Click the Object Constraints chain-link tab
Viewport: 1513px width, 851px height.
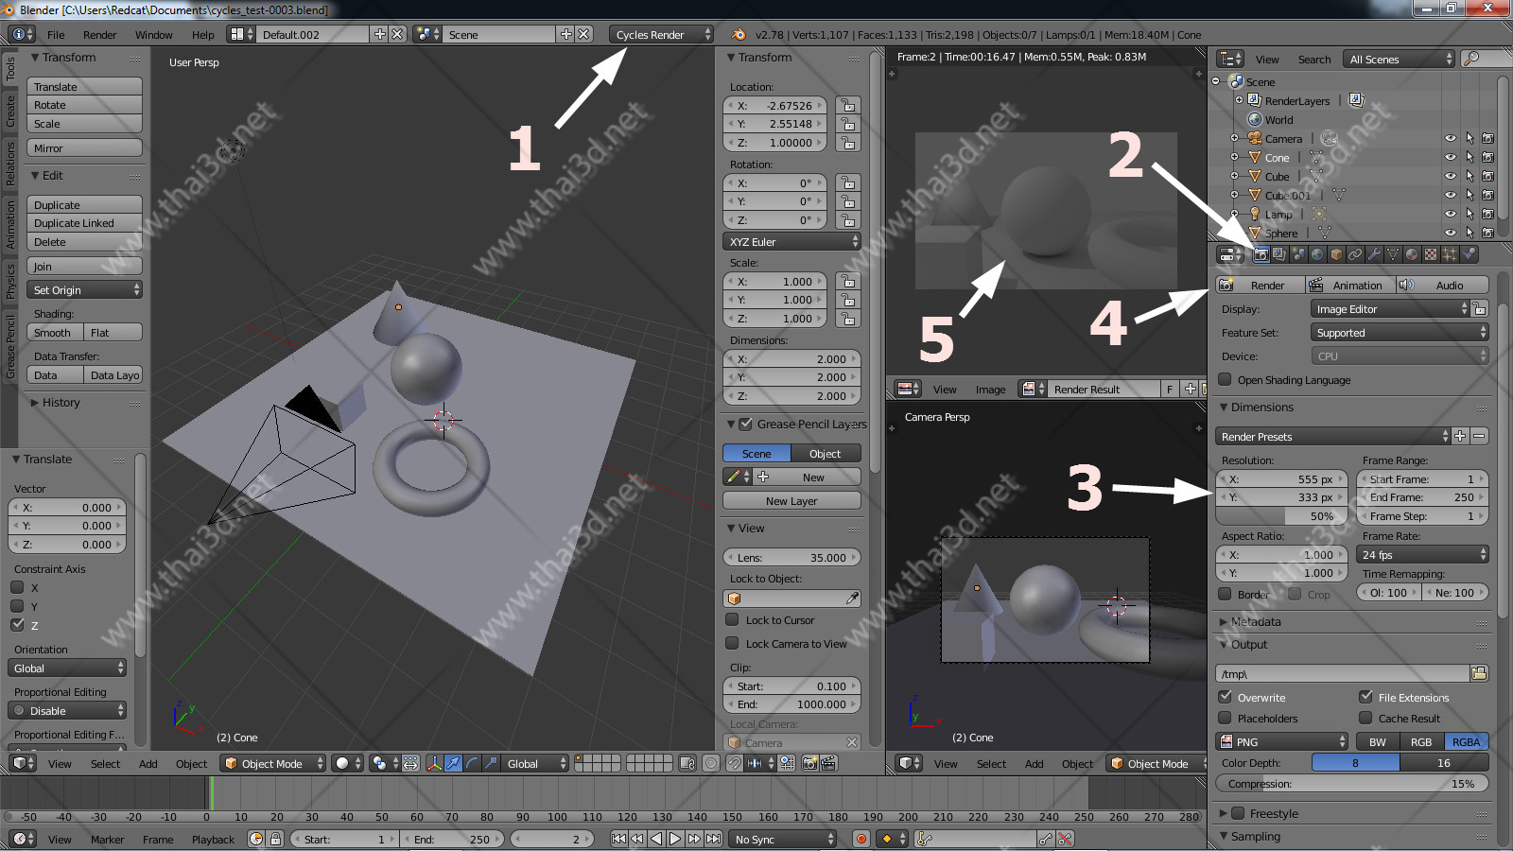[1355, 254]
